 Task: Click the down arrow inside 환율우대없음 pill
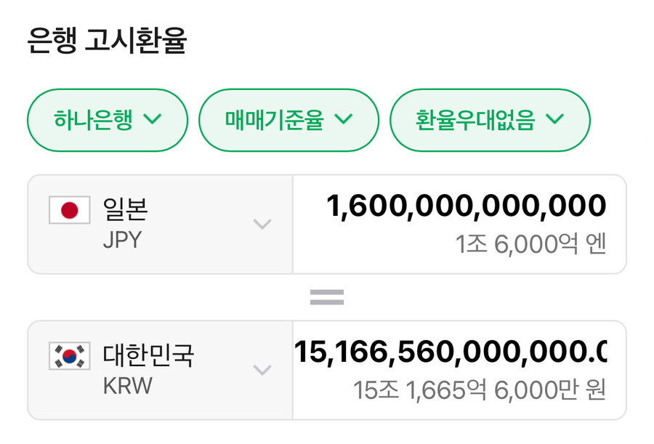pos(554,120)
